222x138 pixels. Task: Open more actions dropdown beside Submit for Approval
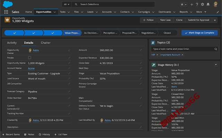pos(215,20)
